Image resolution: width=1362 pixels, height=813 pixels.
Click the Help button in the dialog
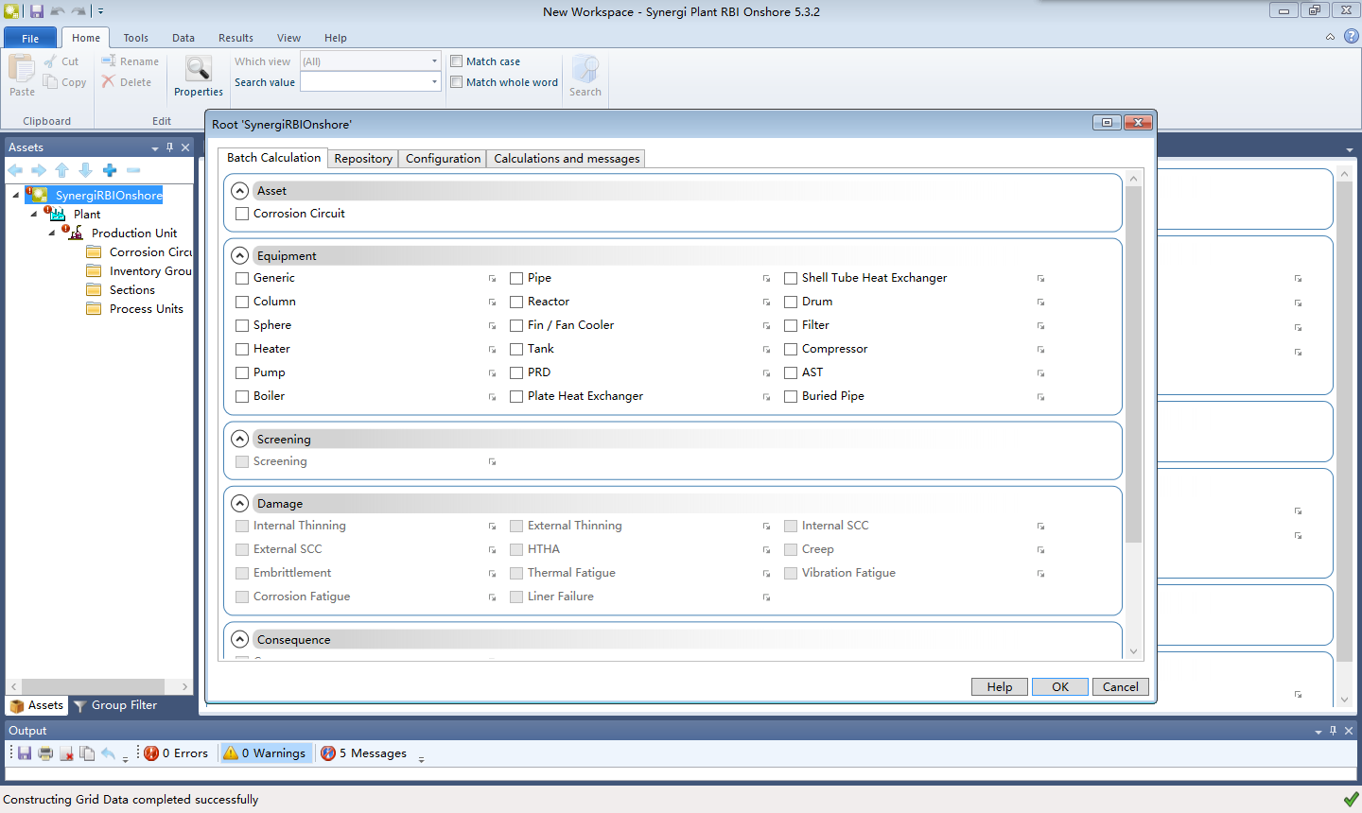pos(1000,687)
